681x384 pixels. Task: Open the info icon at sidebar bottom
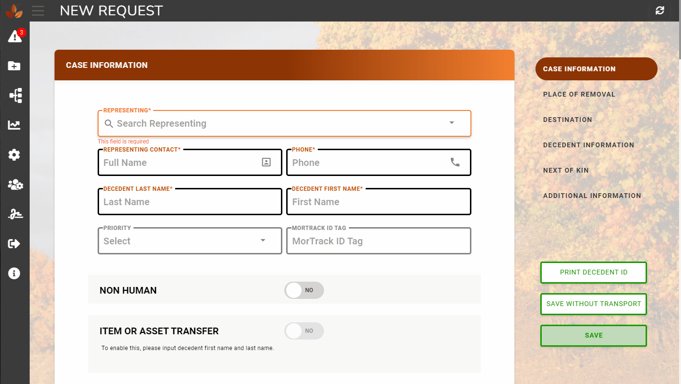tap(14, 273)
